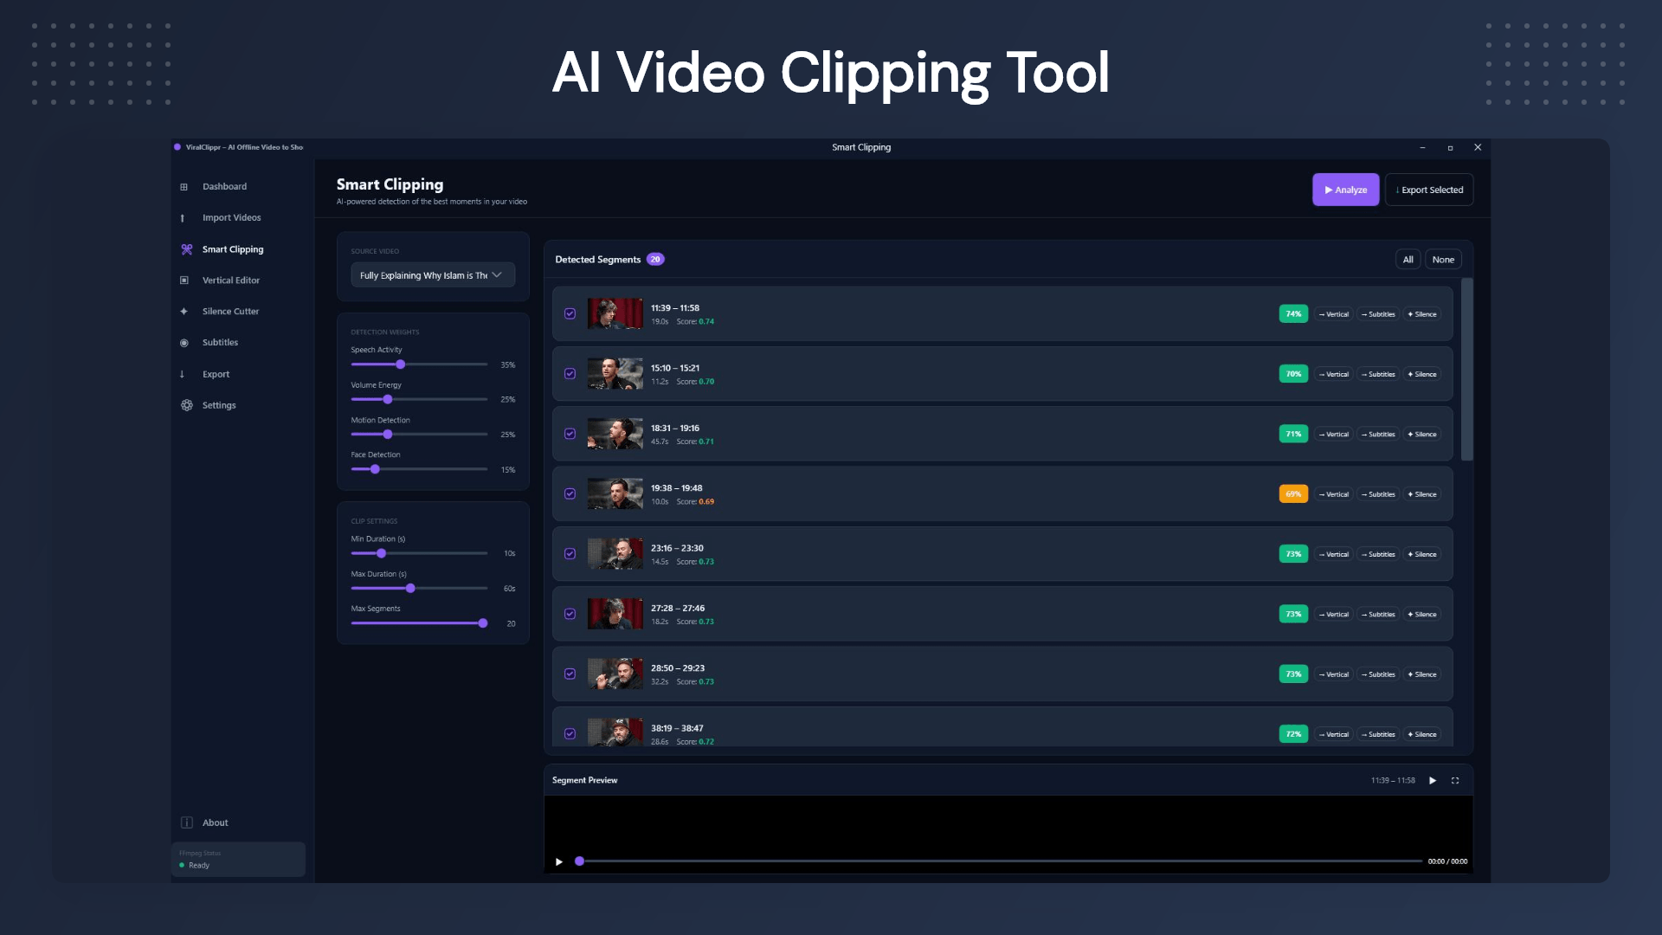
Task: Adjust the Volume Energy slider
Action: click(x=419, y=399)
